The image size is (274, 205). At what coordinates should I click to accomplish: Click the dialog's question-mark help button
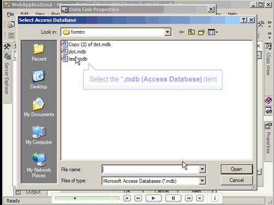(x=243, y=20)
